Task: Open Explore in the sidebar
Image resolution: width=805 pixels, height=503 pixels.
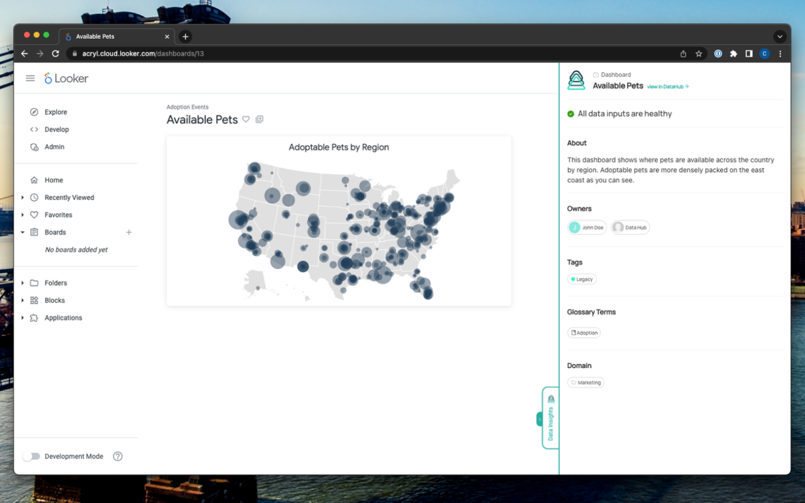Action: click(55, 112)
